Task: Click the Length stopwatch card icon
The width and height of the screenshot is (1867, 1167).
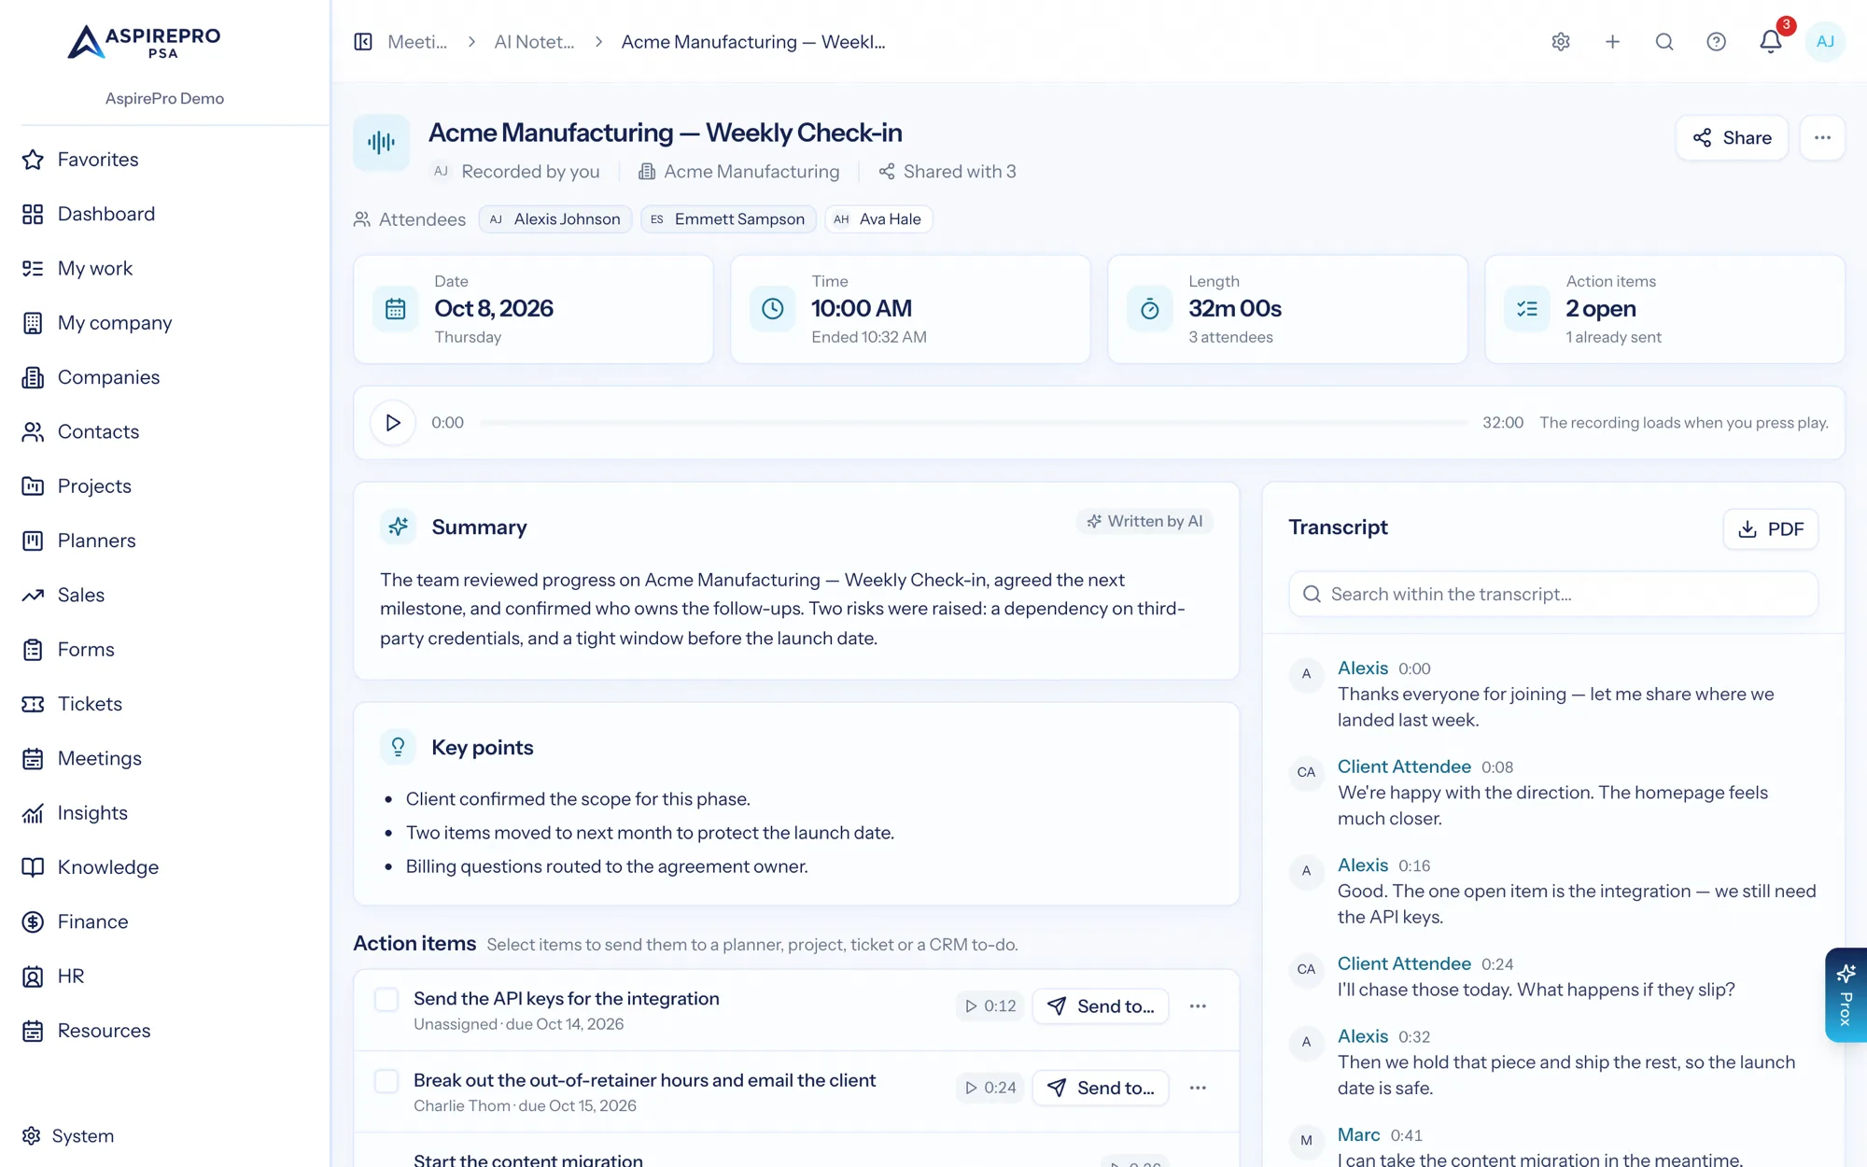Action: tap(1149, 309)
